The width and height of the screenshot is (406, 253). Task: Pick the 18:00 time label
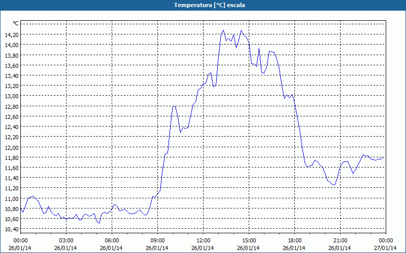[294, 241]
